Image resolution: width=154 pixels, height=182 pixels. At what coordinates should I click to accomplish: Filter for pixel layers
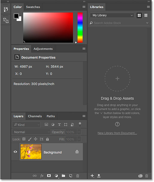tap(46, 125)
